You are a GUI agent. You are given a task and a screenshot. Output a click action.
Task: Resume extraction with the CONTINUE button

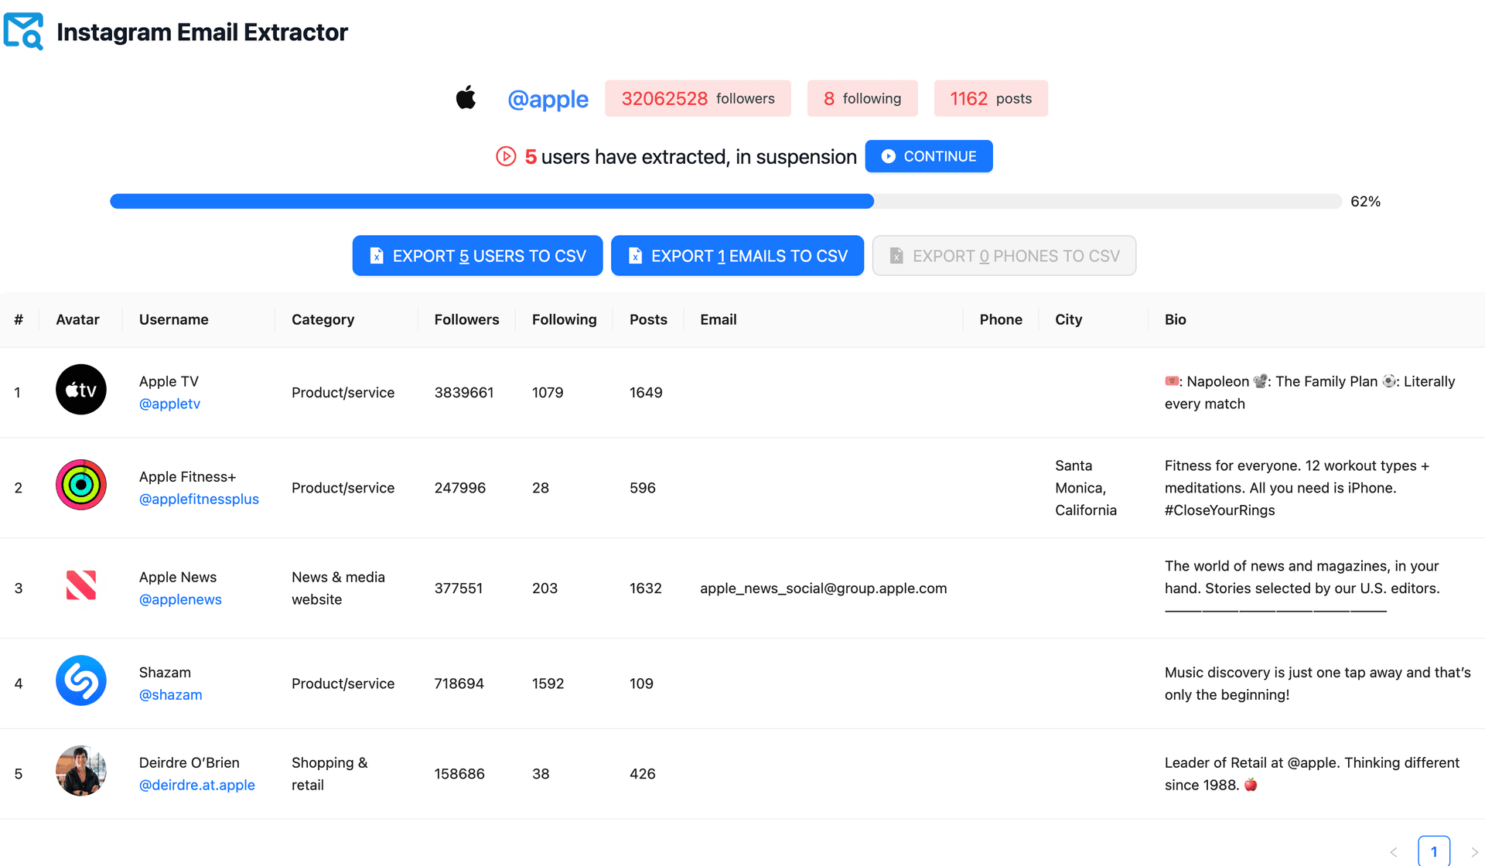(x=929, y=156)
